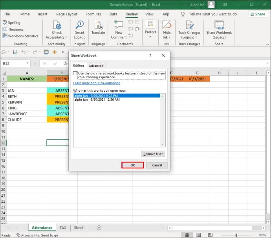Select the TAX sheet tab
Screen dimensions: 271x238
click(63, 228)
